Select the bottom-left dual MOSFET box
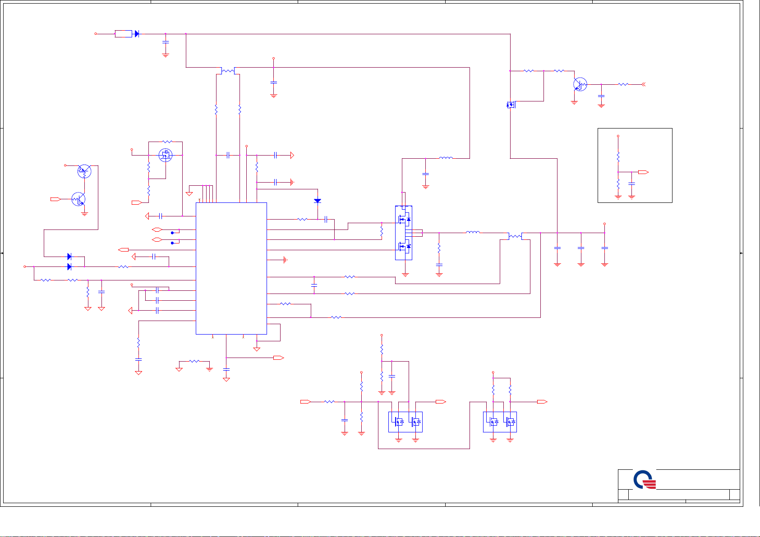The image size is (760, 537). click(405, 422)
